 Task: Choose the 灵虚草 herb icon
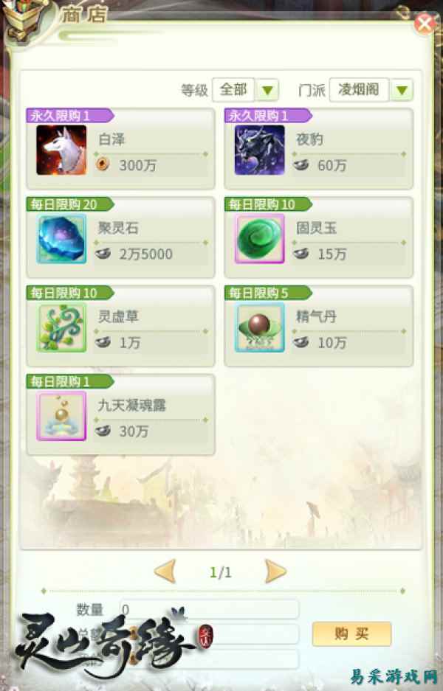[61, 327]
